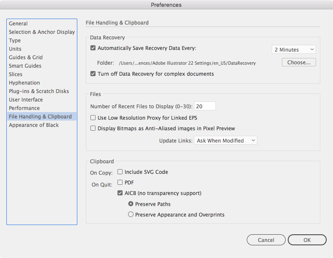Open Appearance of Black preferences
The height and width of the screenshot is (258, 333).
pos(34,125)
